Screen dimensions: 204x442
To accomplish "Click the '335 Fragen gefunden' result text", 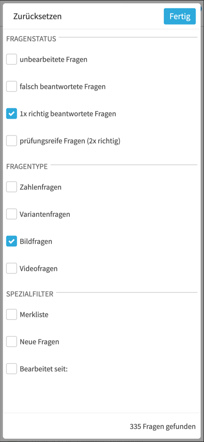I will (x=162, y=426).
